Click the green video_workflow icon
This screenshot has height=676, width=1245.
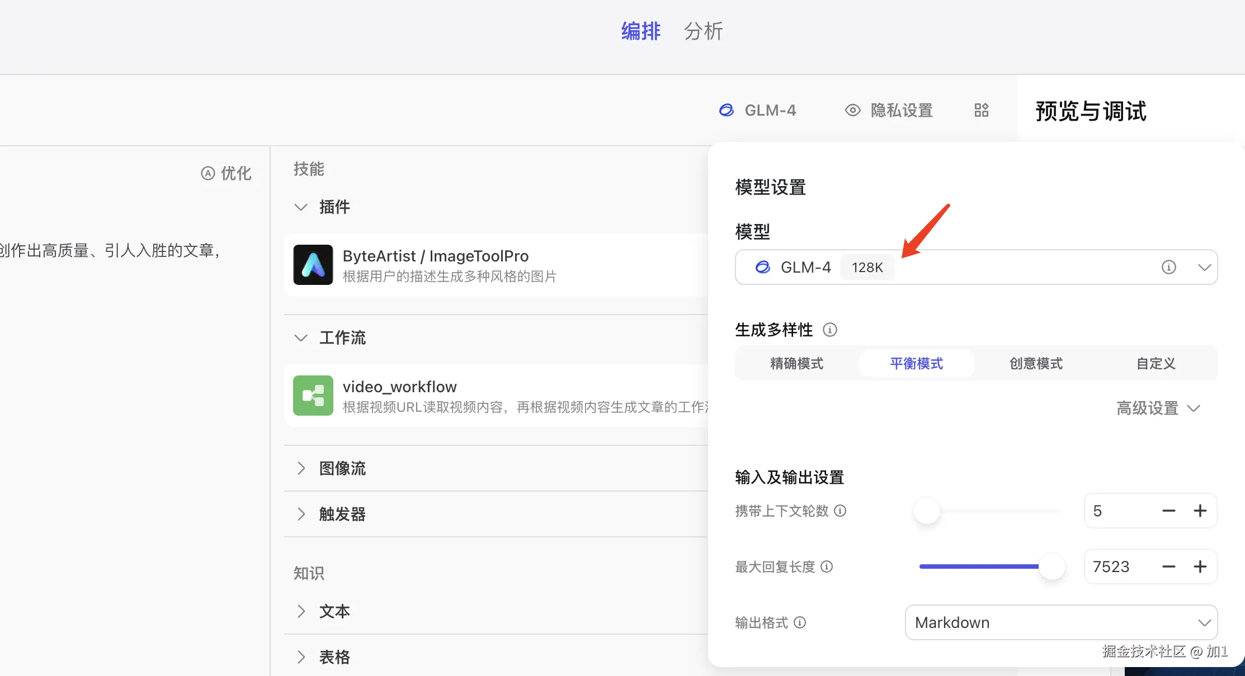pos(313,396)
